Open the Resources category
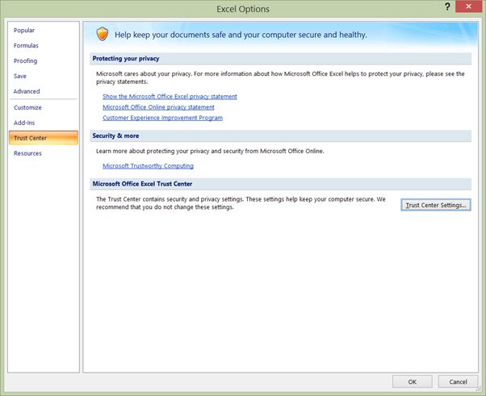This screenshot has height=396, width=486. pos(27,153)
